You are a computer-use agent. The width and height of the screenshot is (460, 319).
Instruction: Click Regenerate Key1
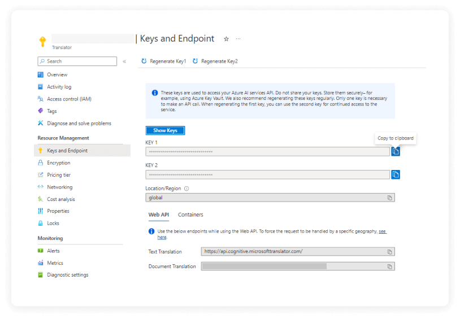(164, 61)
